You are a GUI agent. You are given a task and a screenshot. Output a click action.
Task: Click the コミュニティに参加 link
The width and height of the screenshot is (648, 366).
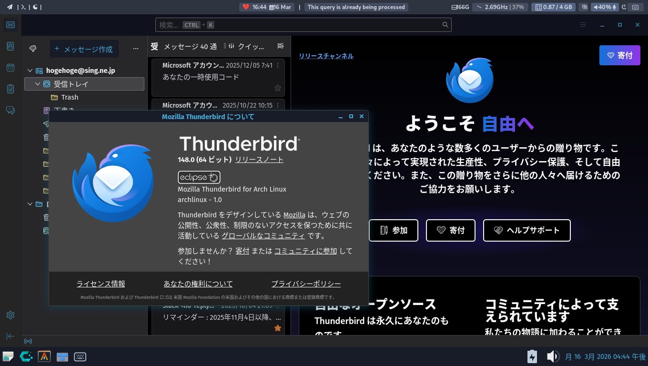tap(305, 251)
